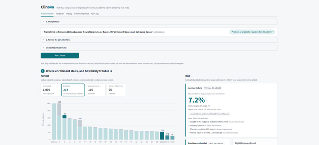Expand the '1. Your protocol' section
This screenshot has height=145, width=319.
[159, 21]
